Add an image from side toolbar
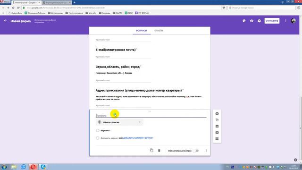The height and width of the screenshot is (170, 302). [217, 126]
